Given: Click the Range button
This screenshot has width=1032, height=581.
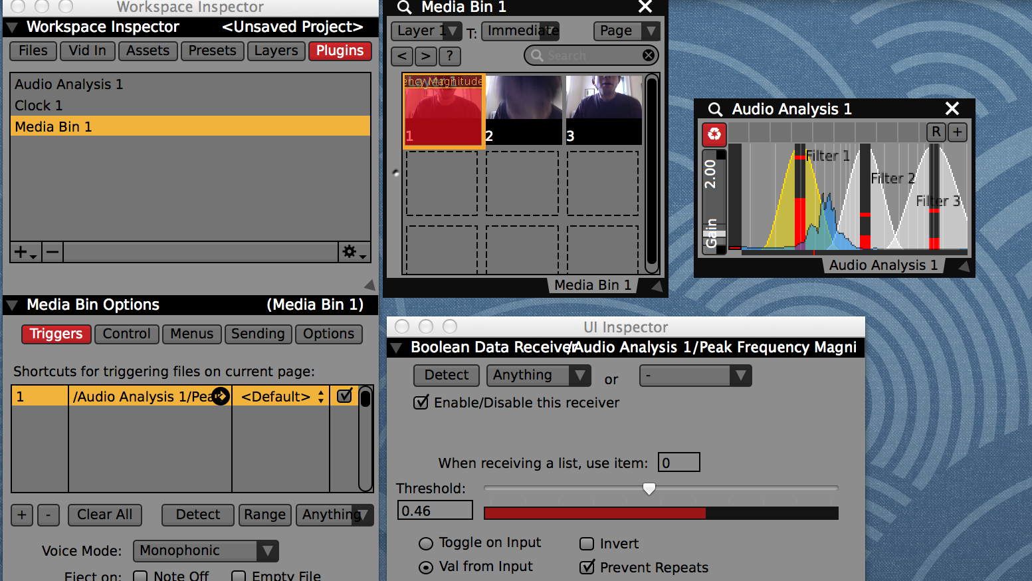Looking at the screenshot, I should (264, 515).
